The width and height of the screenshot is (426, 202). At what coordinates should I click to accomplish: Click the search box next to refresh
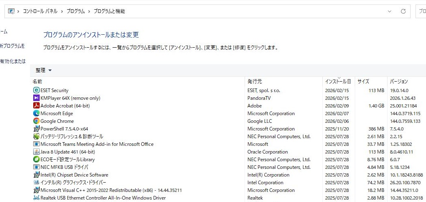pos(421,11)
